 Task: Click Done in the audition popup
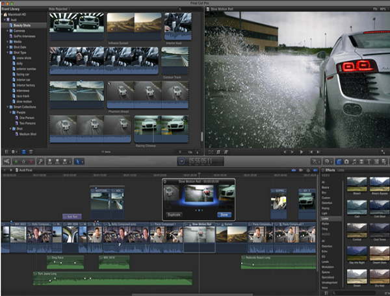tap(224, 215)
